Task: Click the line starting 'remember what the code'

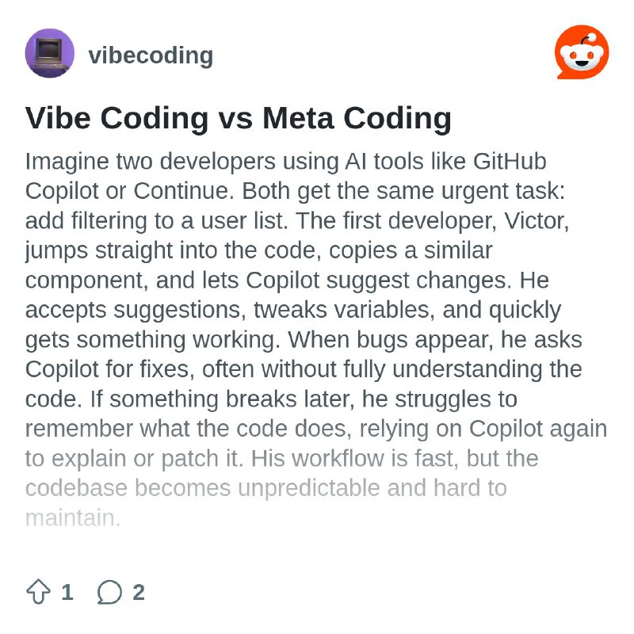Action: pos(316,429)
